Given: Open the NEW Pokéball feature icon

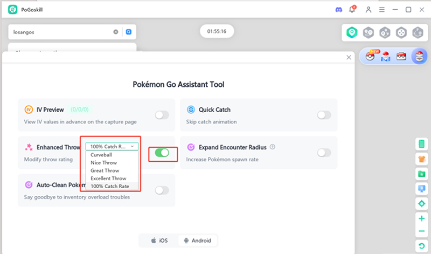Looking at the screenshot, I should [x=371, y=56].
